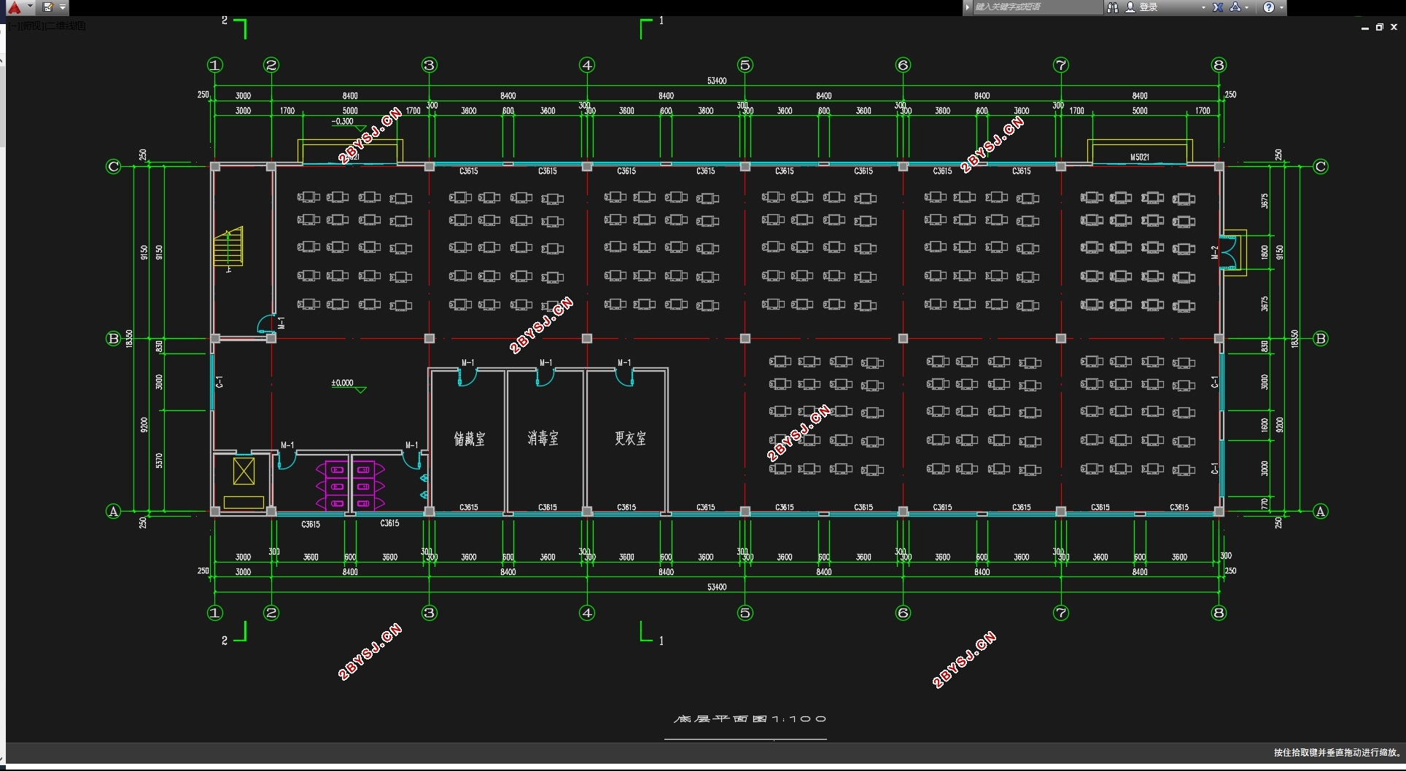Viewport: 1406px width, 771px height.
Task: Open the 二维线框 visual style menu
Action: pos(66,26)
